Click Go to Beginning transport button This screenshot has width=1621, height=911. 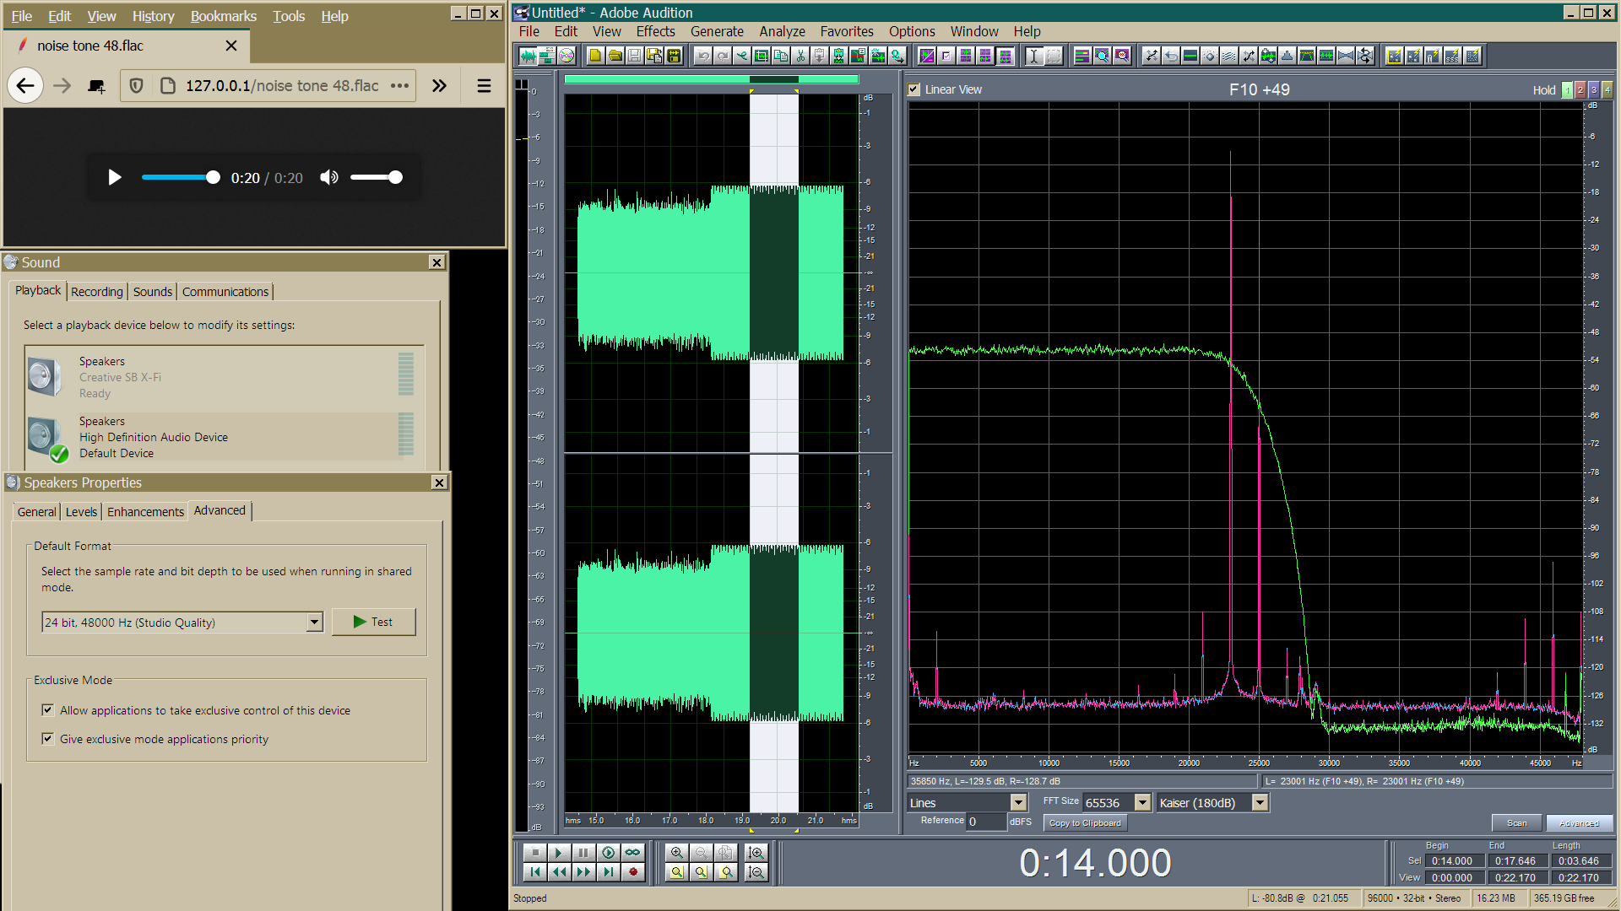click(535, 872)
